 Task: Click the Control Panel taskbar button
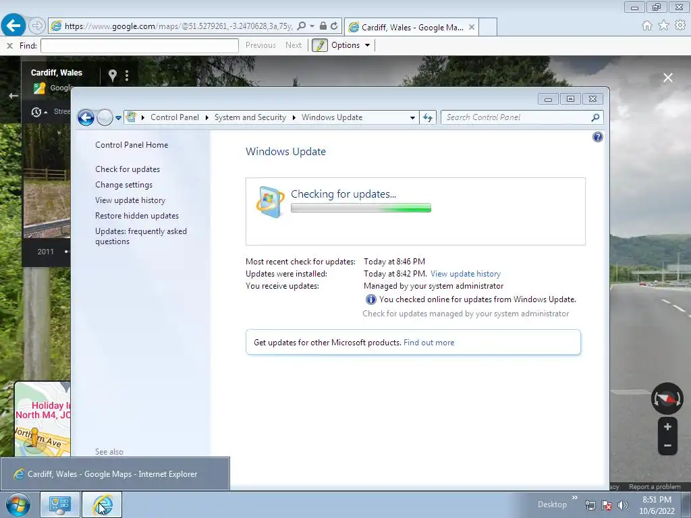[x=60, y=505]
